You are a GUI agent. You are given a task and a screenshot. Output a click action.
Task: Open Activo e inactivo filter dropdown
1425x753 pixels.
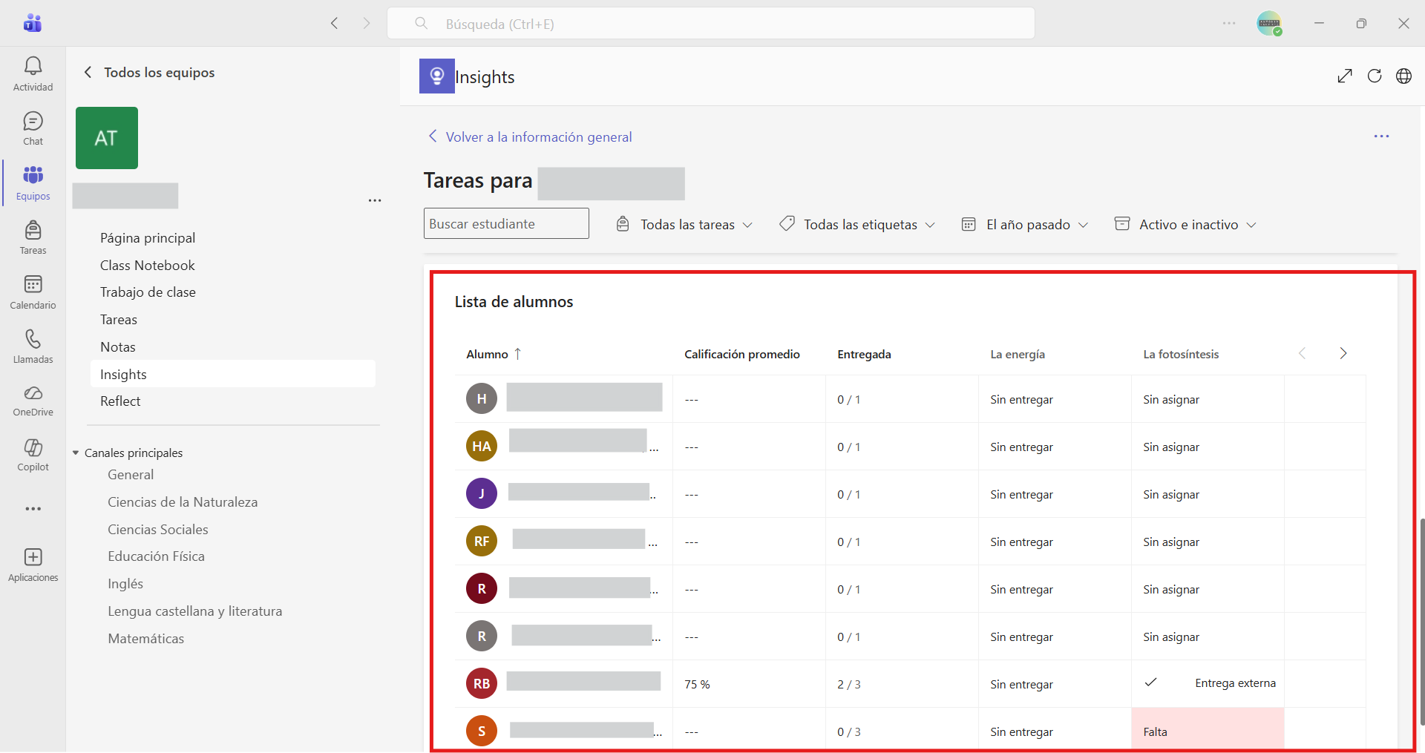1185,224
